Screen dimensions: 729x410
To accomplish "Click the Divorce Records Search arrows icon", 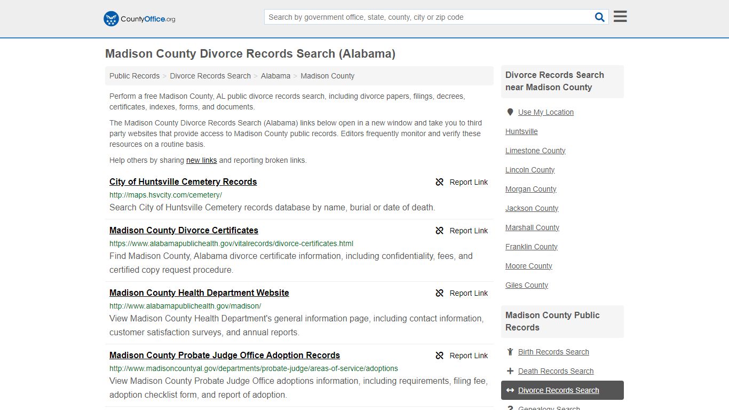I will coord(510,390).
